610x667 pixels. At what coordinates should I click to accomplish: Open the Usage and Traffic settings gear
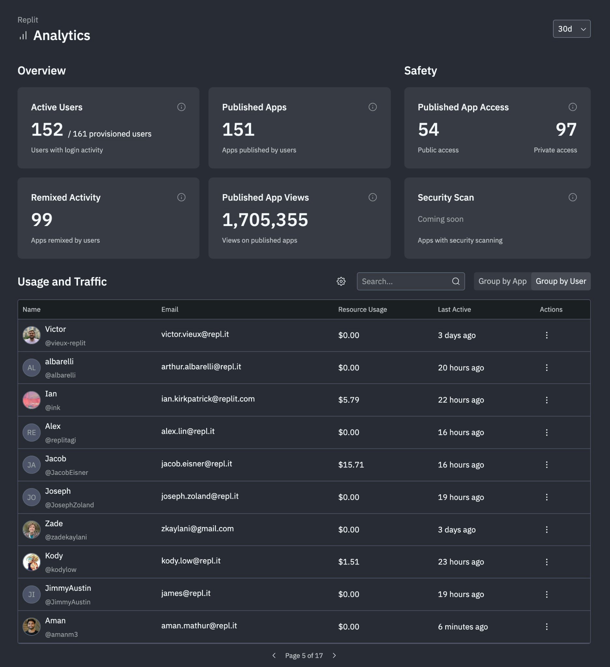341,281
